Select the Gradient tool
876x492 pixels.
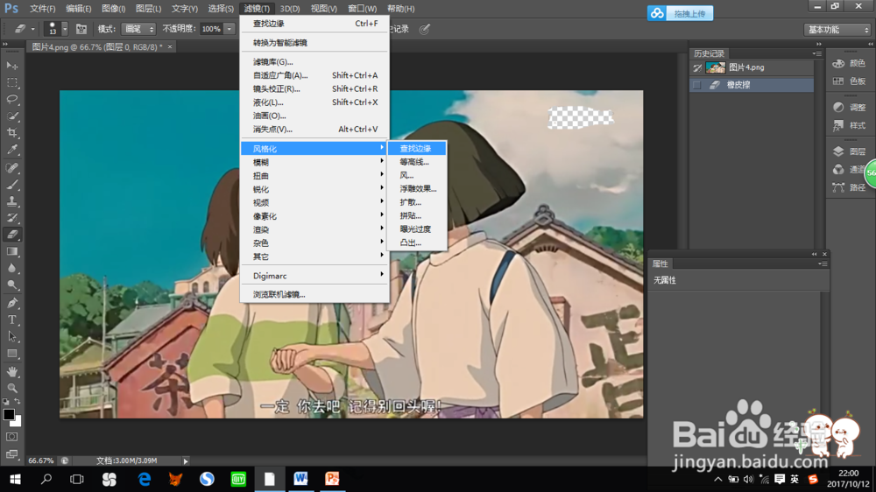pyautogui.click(x=11, y=251)
